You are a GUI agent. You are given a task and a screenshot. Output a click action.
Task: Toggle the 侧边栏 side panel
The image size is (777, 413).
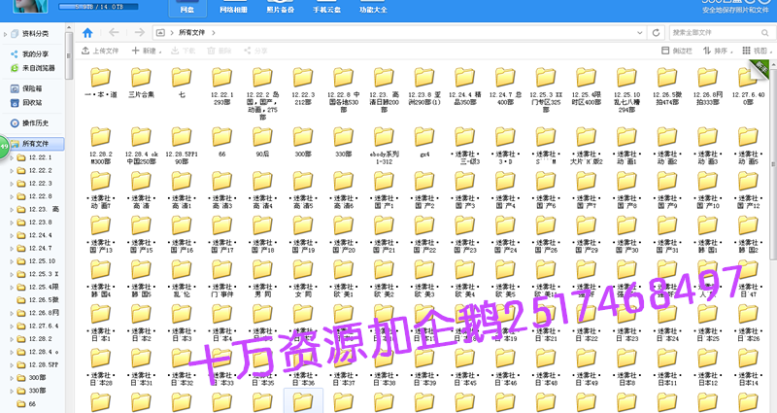[x=676, y=51]
